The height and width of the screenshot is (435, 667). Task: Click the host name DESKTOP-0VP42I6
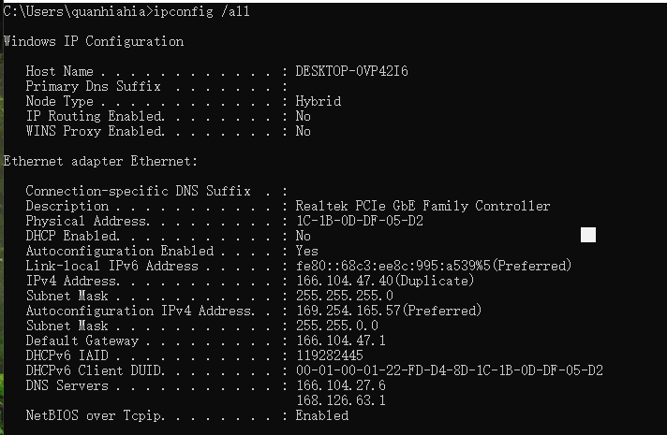pos(352,71)
